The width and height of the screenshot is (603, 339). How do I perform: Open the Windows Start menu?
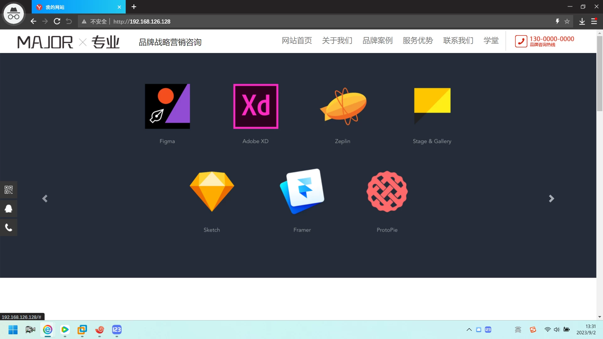[x=13, y=330]
